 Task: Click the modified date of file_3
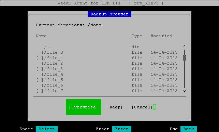point(164,69)
